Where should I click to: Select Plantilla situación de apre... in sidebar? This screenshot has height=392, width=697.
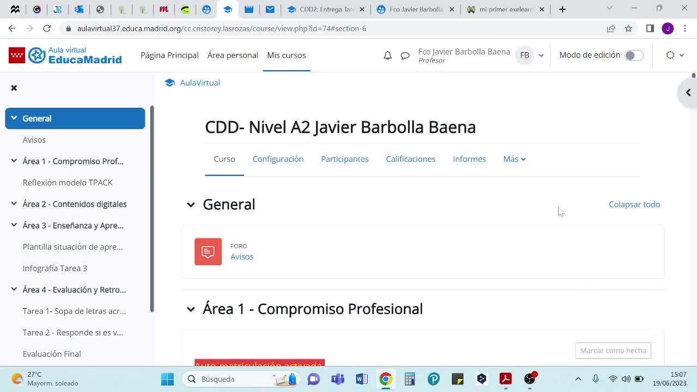[x=72, y=247]
